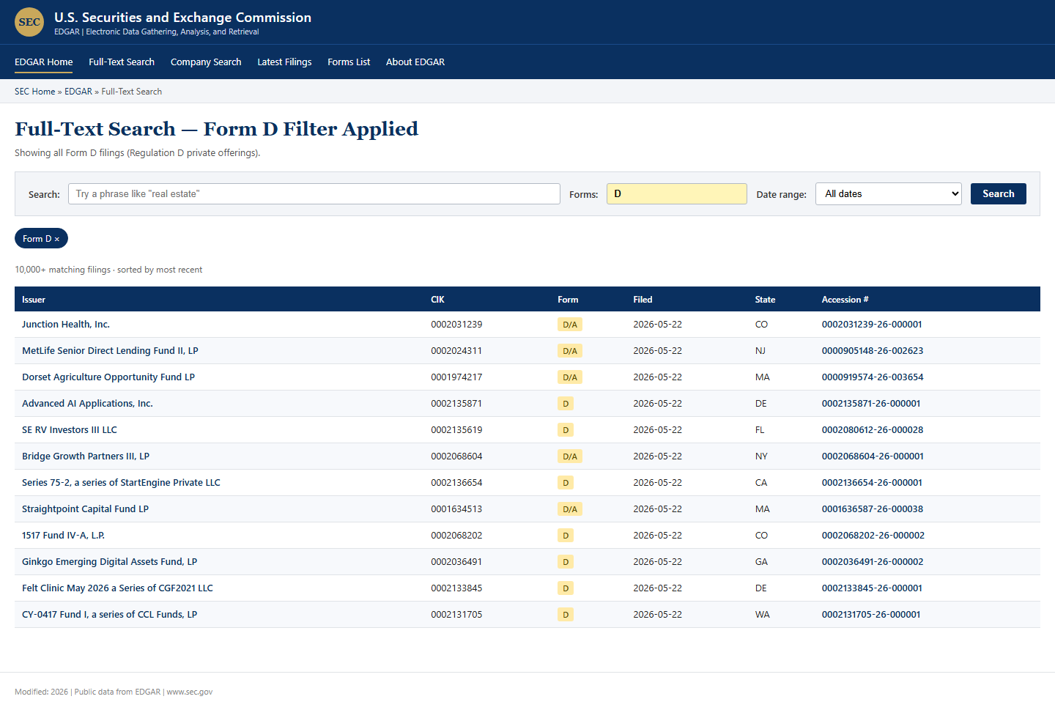The image size is (1055, 710).
Task: Open accession 0002036491-26-000002
Action: [873, 562]
